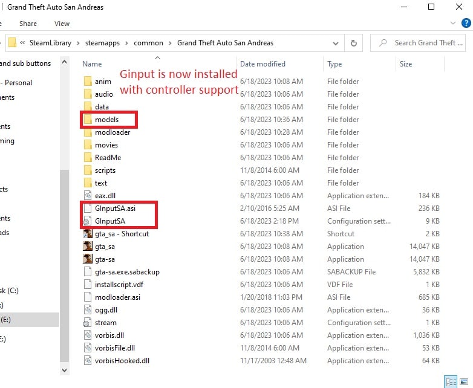Select the scripts folder icon
The width and height of the screenshot is (473, 388).
(88, 170)
